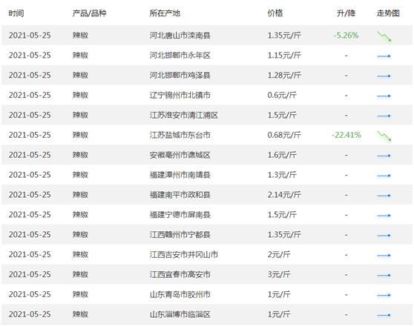Click the trend arrow for 河北邯郸市鸡泽县
The width and height of the screenshot is (414, 326).
tap(384, 76)
